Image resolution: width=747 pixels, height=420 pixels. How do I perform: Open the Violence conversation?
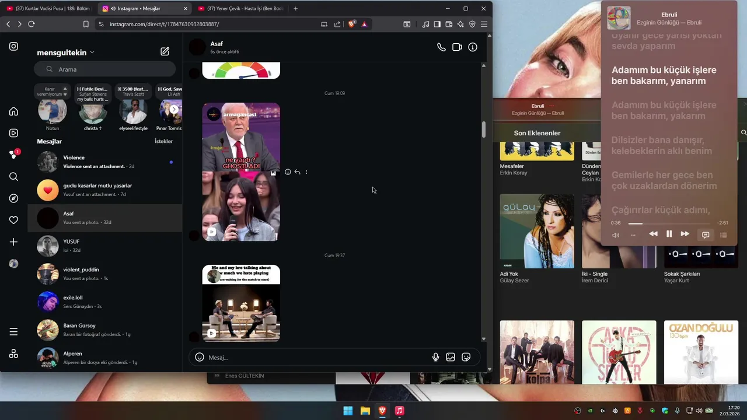tap(105, 162)
